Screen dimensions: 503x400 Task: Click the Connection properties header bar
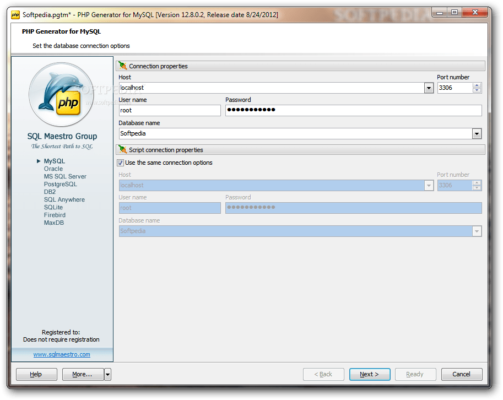pyautogui.click(x=300, y=66)
